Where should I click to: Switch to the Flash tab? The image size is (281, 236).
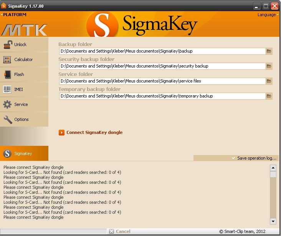click(x=24, y=74)
